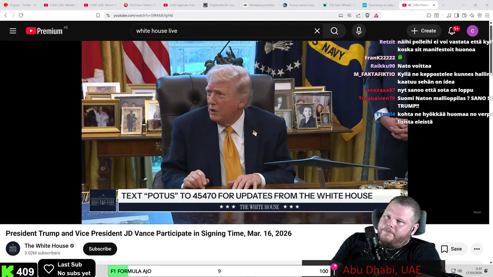Click the Kick viewer count 409
Screen dimensions: 493x277
tap(18, 271)
